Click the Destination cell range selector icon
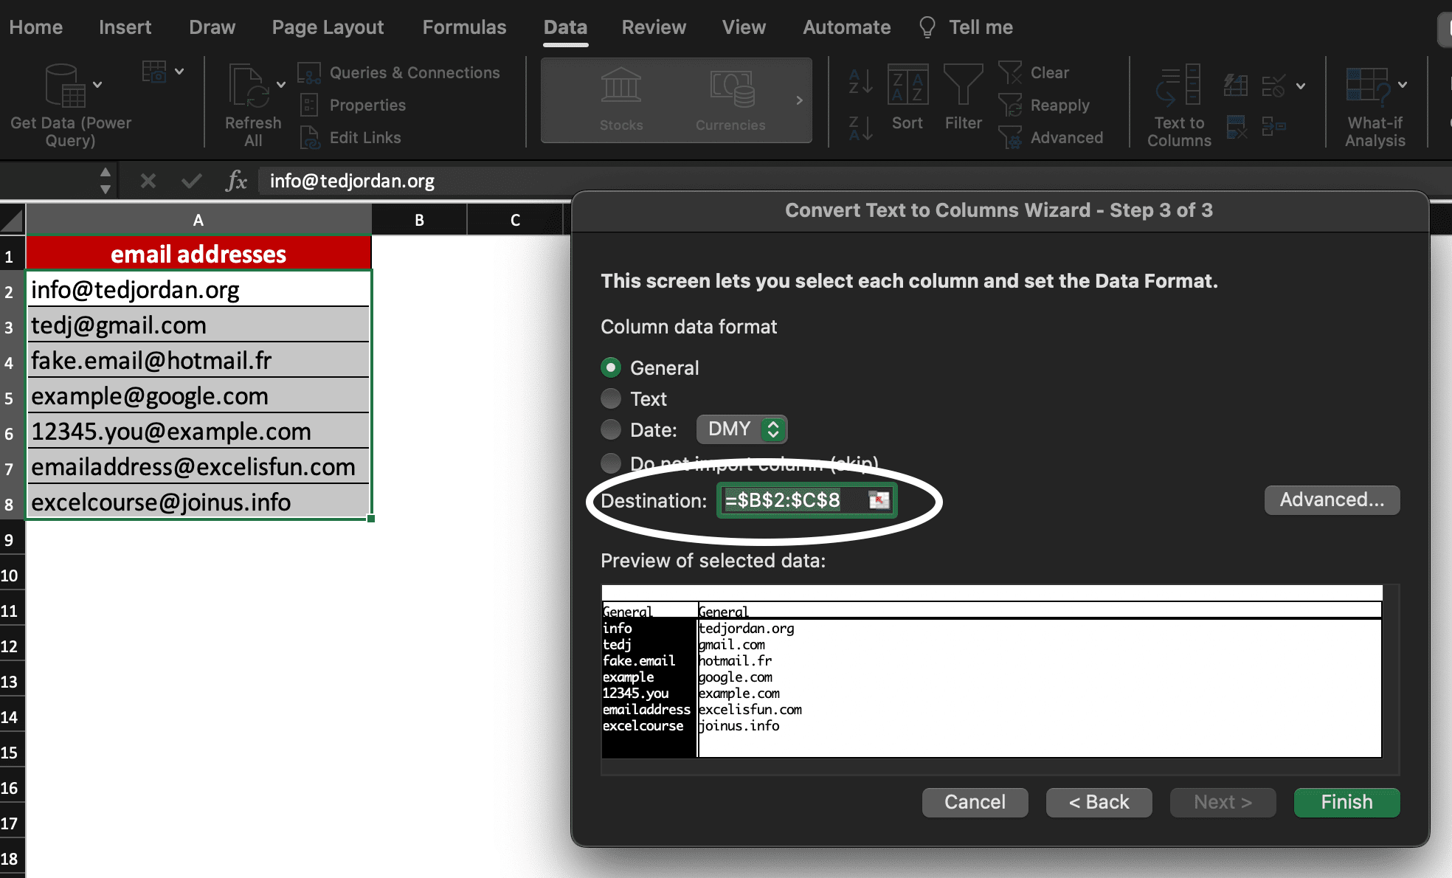 point(879,501)
